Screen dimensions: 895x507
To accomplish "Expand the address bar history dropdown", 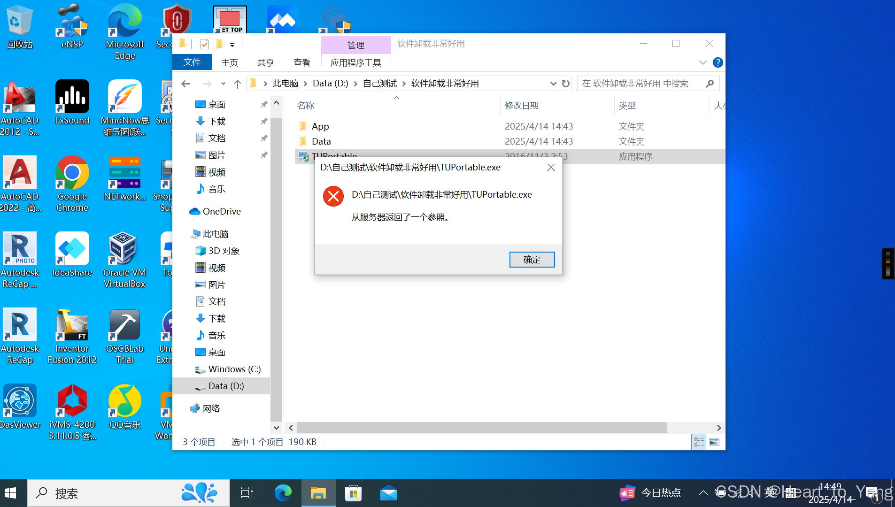I will coord(553,84).
